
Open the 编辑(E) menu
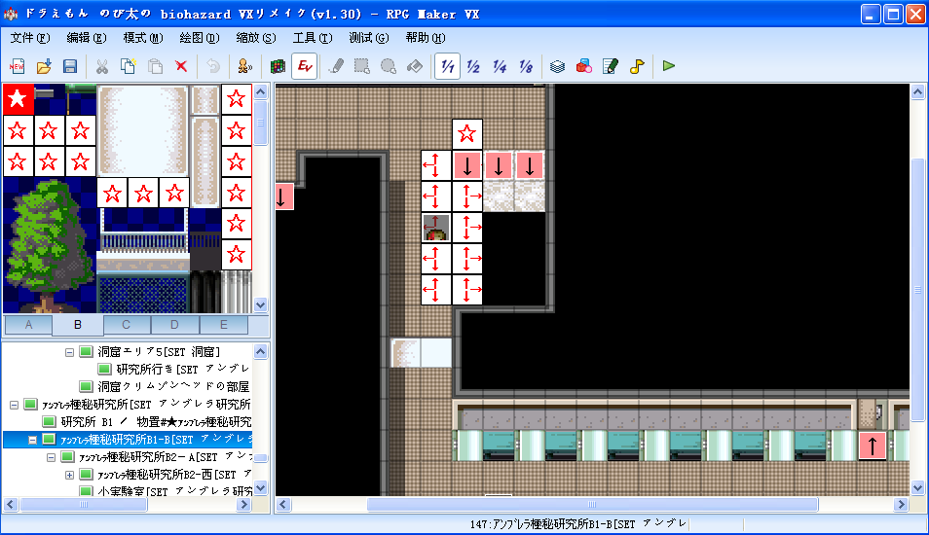click(x=87, y=38)
